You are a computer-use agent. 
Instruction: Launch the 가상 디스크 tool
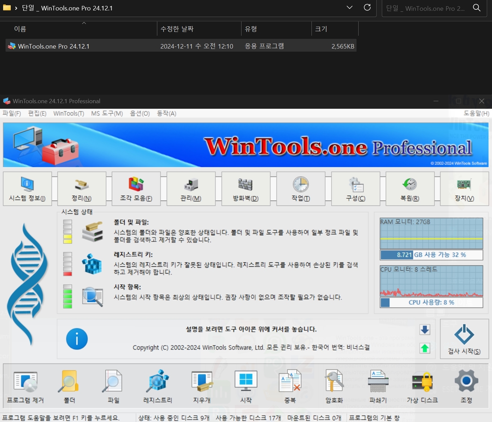tap(422, 387)
